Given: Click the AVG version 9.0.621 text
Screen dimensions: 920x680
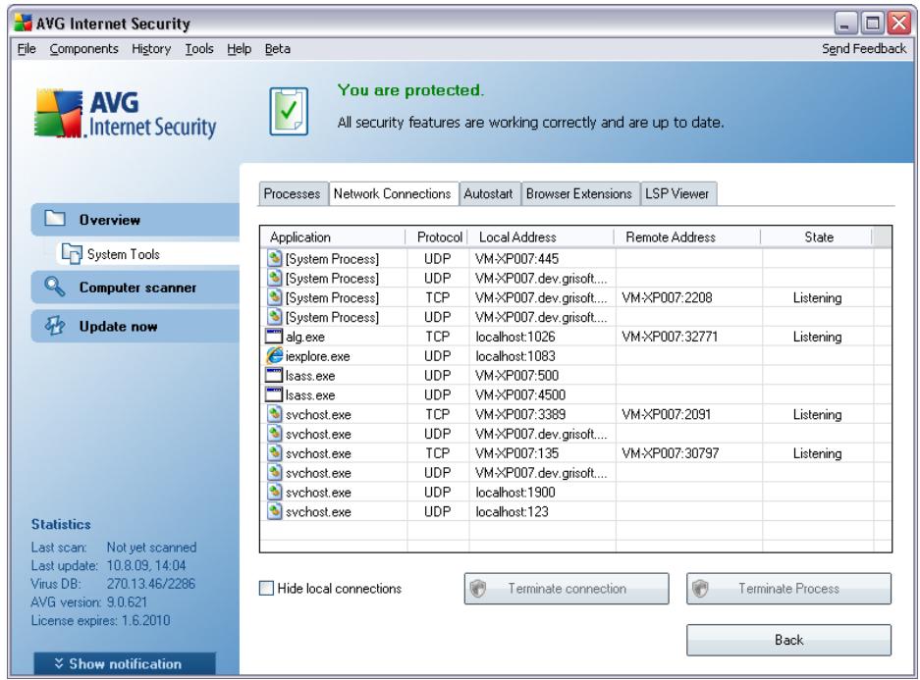Looking at the screenshot, I should (x=89, y=602).
